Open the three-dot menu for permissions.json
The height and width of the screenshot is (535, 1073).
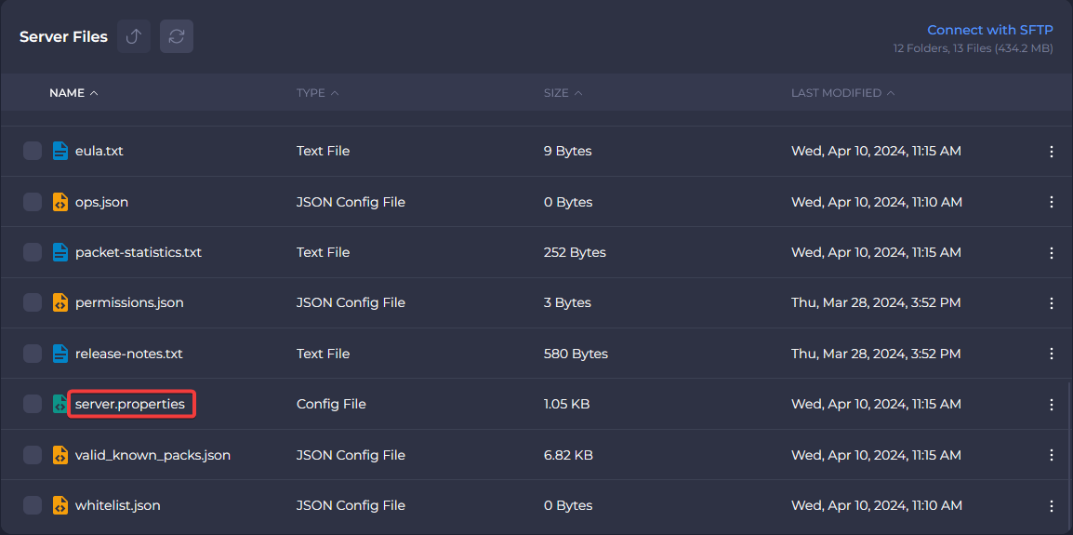point(1052,303)
